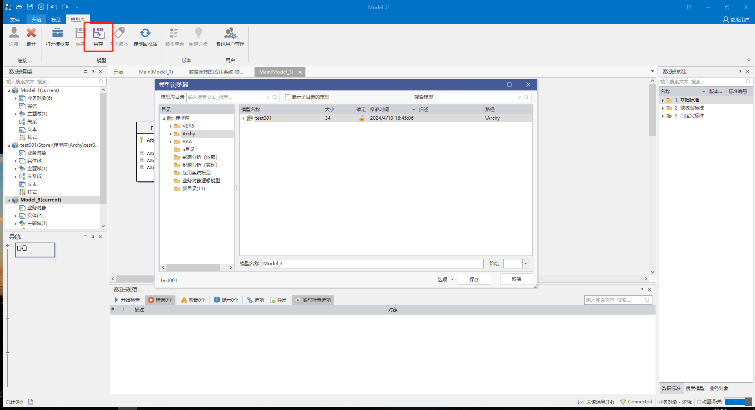Toggle 实时检查选项 button
This screenshot has height=410, width=755.
click(313, 300)
